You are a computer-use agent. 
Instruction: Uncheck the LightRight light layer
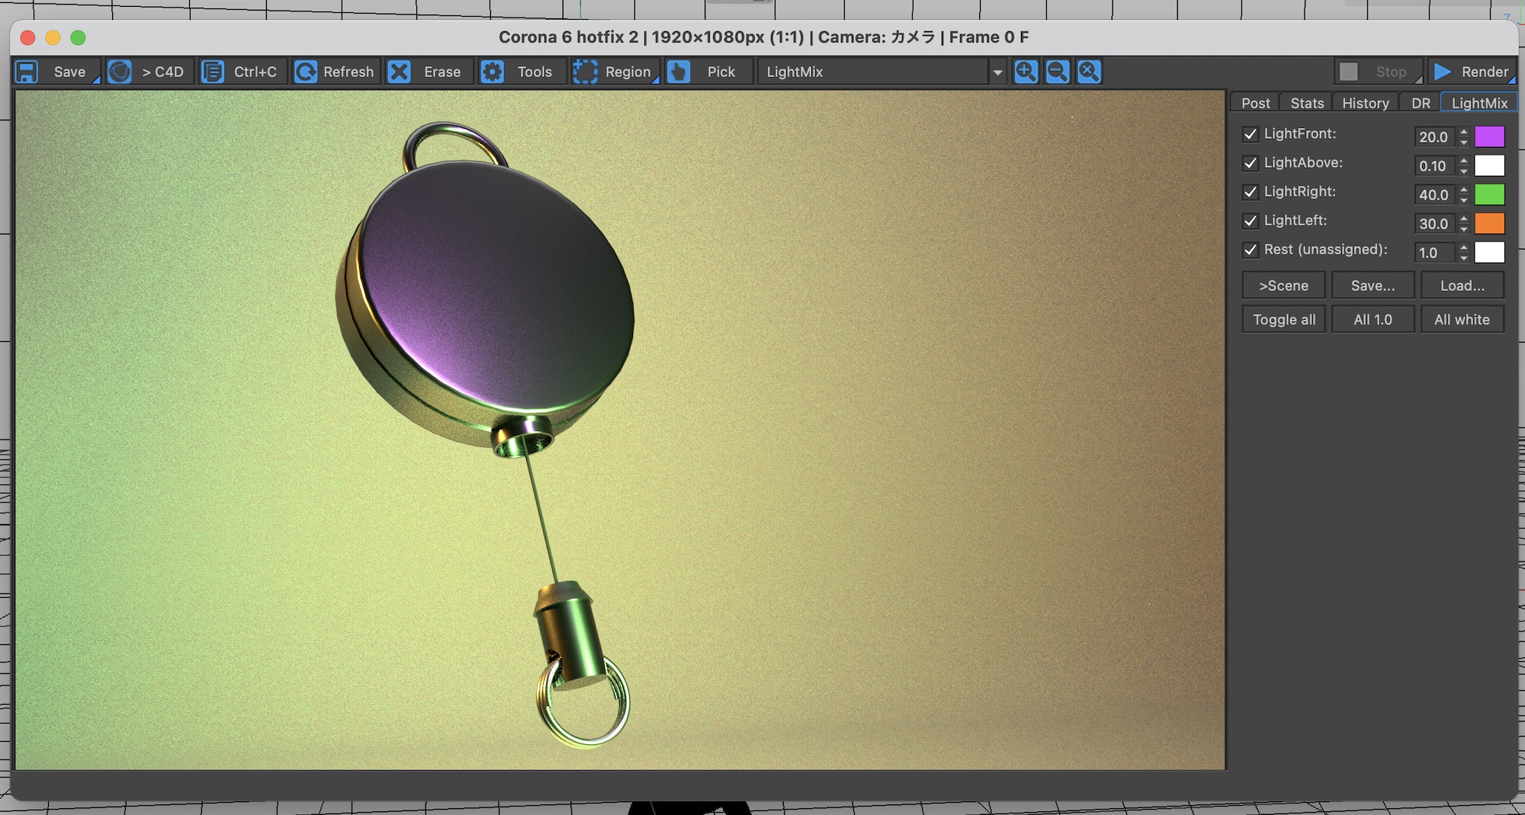[1250, 192]
